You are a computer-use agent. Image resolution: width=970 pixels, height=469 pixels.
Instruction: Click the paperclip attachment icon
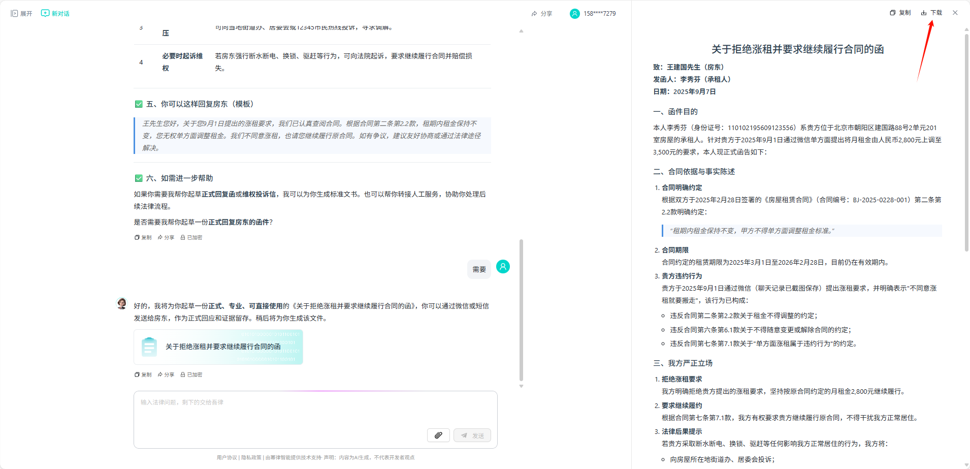(438, 435)
